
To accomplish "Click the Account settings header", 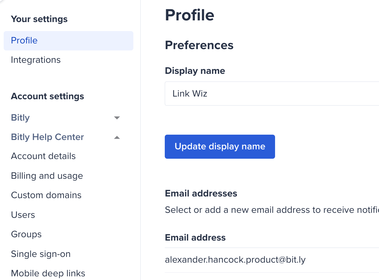I will tap(47, 96).
